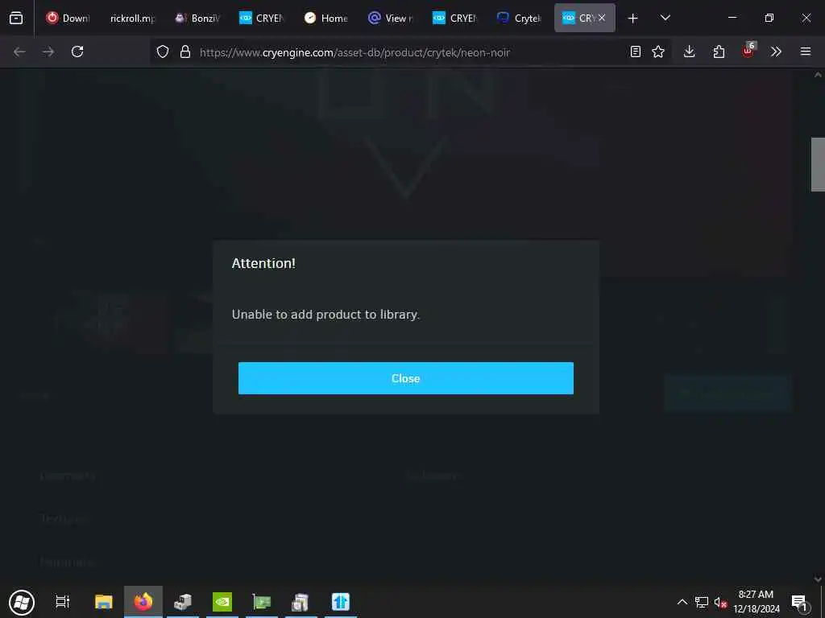
Task: Switch to the Downl tab
Action: click(x=68, y=18)
